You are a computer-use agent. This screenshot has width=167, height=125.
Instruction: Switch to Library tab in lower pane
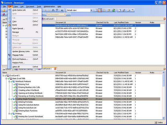tap(7, 69)
